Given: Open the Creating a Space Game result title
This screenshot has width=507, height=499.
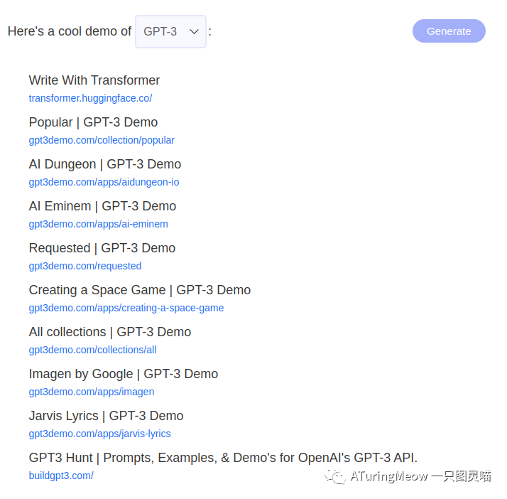Looking at the screenshot, I should (140, 290).
